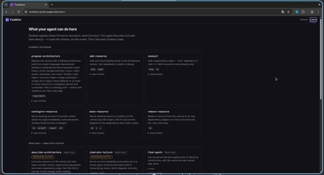Click the y tag in move-resource
This screenshot has height=175, width=324.
100,128
